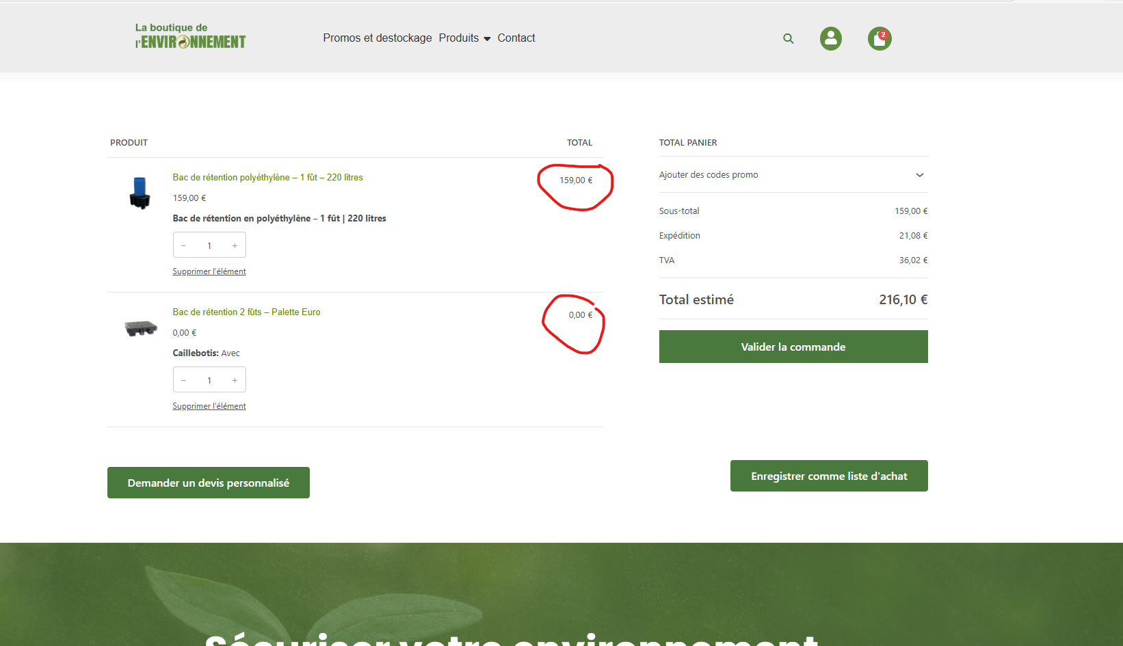Remove the Palette Euro bac item
Screen dimensions: 1123x646
tap(209, 406)
